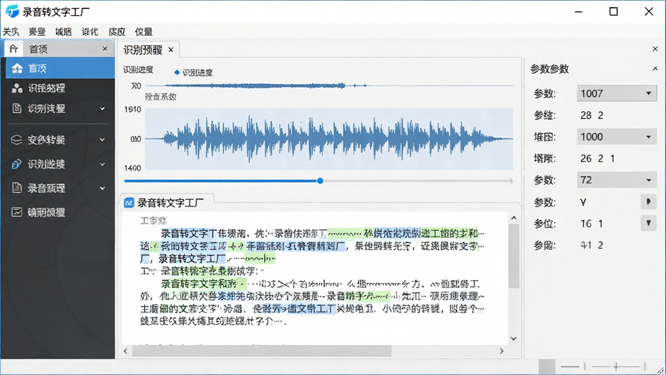Image resolution: width=666 pixels, height=375 pixels.
Task: Select the highlighted 首顶 home item in sidebar
Action: pos(60,68)
